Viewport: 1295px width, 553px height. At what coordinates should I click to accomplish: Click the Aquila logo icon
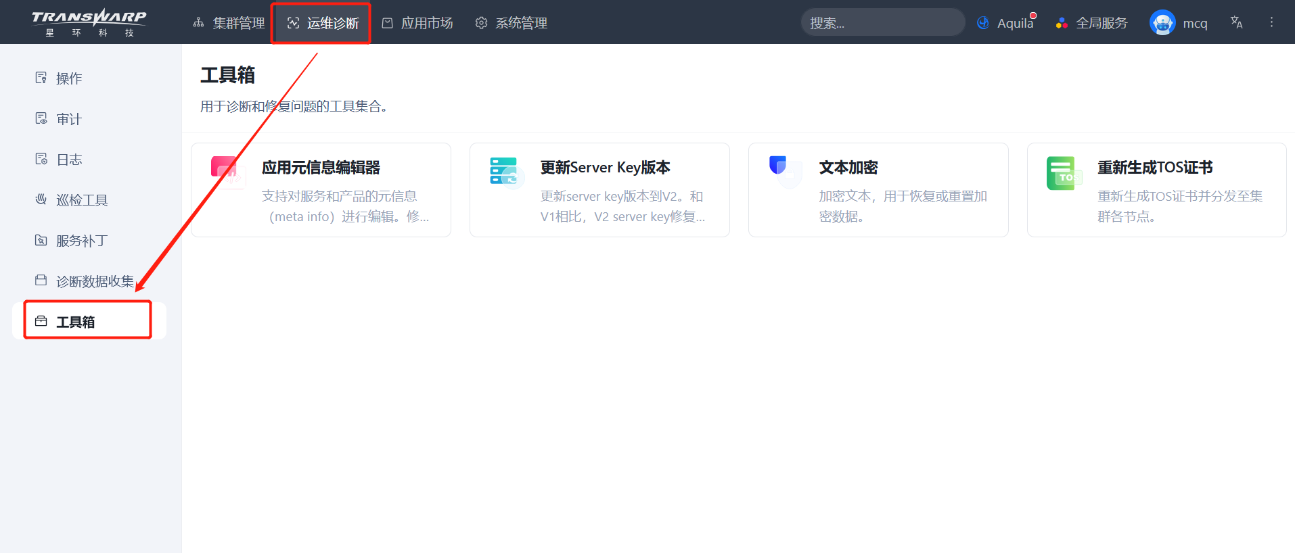[983, 23]
